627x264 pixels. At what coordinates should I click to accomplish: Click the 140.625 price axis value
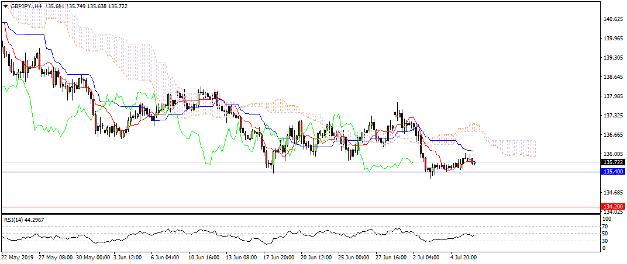[x=612, y=19]
